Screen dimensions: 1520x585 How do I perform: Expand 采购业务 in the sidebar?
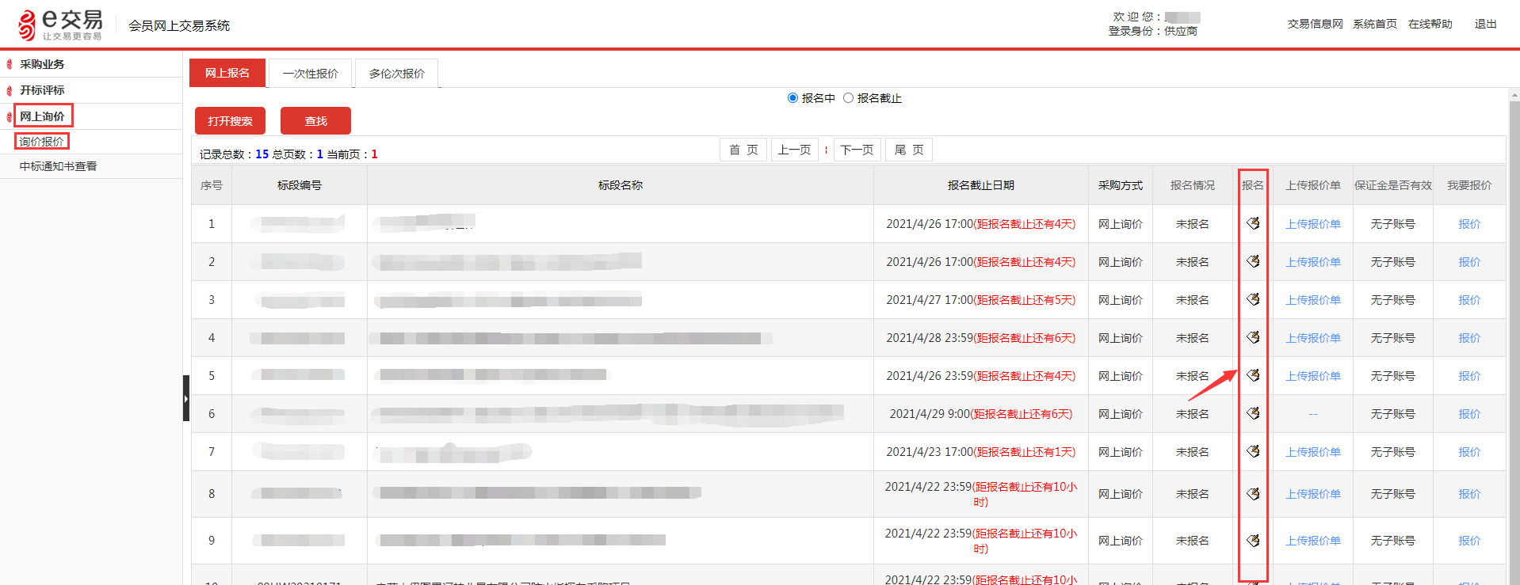tap(42, 64)
